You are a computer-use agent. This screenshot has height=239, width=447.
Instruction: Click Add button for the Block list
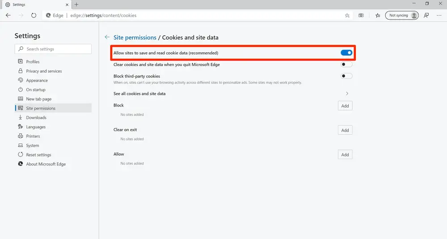tap(345, 106)
